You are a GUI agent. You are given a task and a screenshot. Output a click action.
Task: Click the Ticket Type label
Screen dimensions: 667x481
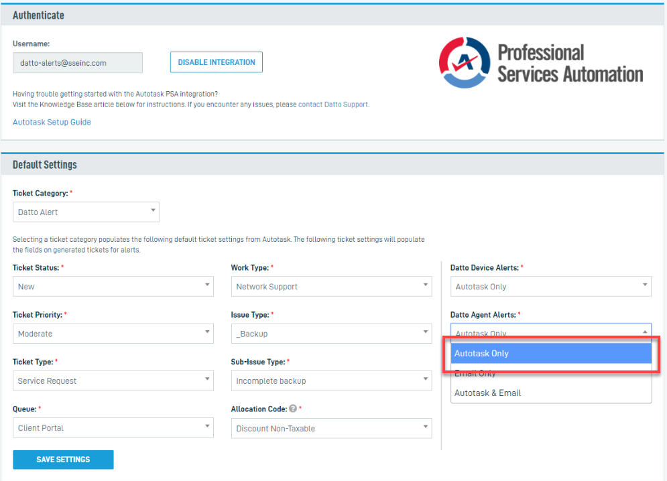(x=33, y=362)
